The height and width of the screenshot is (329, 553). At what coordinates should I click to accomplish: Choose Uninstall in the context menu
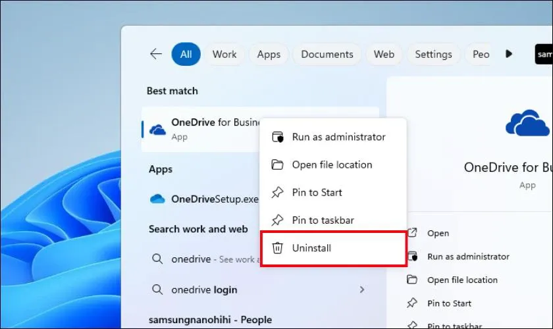334,248
